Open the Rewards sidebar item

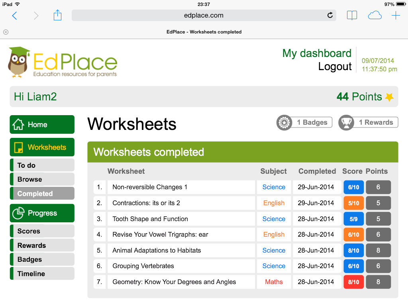point(42,245)
